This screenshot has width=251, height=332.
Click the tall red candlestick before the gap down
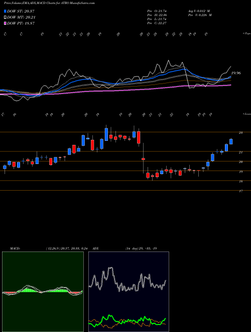coord(139,137)
